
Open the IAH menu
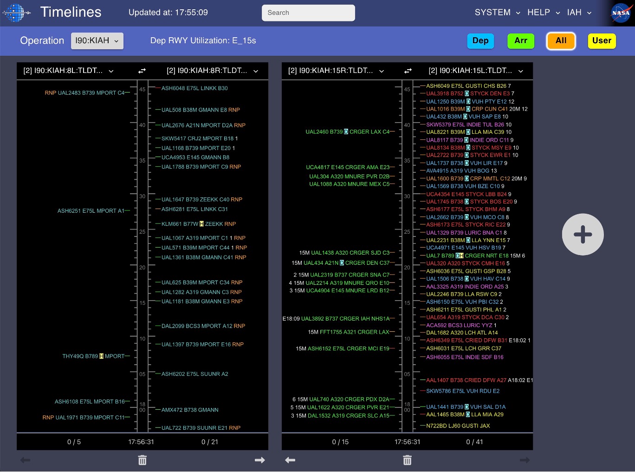[579, 13]
